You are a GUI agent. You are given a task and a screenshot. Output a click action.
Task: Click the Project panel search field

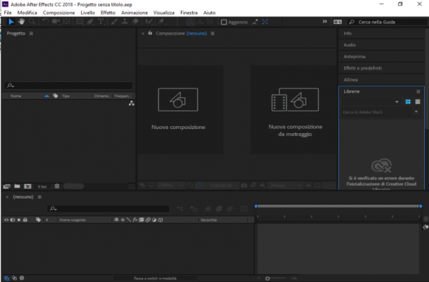pos(69,86)
